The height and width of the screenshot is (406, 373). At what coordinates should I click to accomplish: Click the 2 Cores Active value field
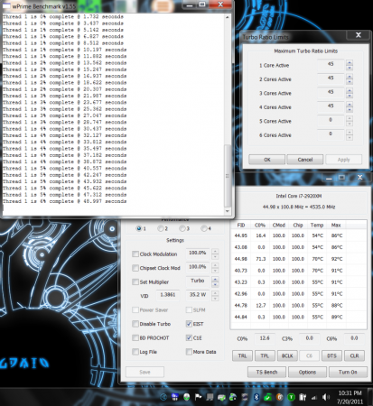pyautogui.click(x=331, y=78)
